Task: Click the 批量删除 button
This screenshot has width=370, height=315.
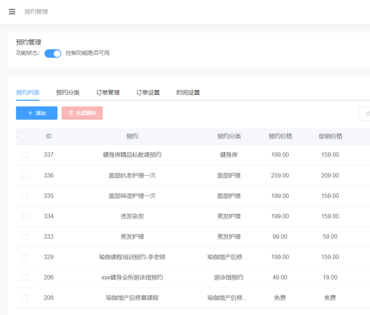Action: point(82,113)
